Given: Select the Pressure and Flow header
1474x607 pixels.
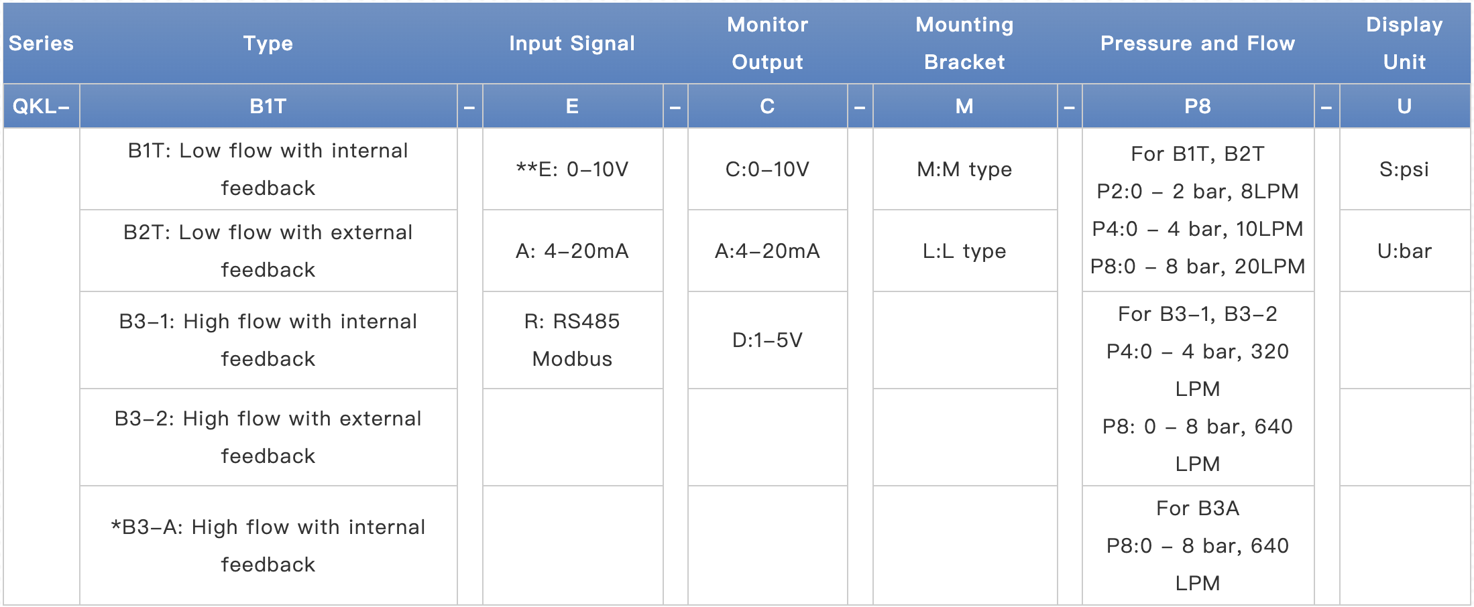Looking at the screenshot, I should tap(1198, 44).
